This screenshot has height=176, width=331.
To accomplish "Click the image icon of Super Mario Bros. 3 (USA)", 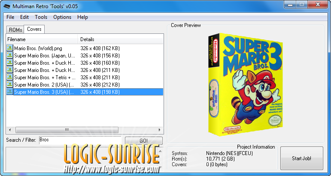I will coord(10,92).
